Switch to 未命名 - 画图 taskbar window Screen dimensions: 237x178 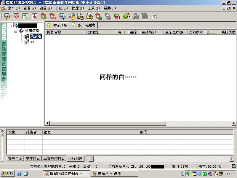pyautogui.click(x=114, y=174)
